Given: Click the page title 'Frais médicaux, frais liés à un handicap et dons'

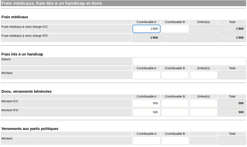Looking at the screenshot, I should (x=52, y=3).
